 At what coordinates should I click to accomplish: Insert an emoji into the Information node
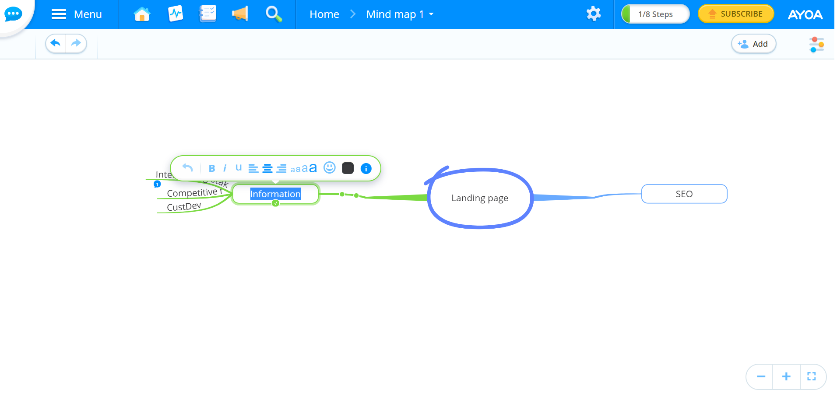(329, 168)
